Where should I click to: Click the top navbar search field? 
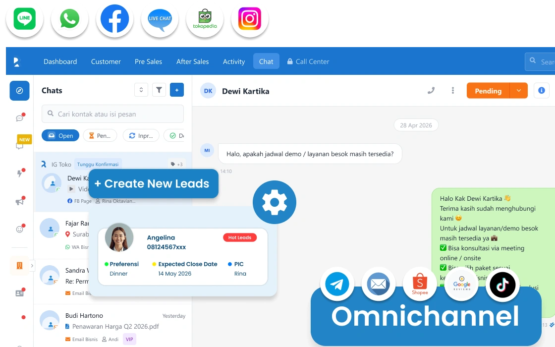[540, 61]
